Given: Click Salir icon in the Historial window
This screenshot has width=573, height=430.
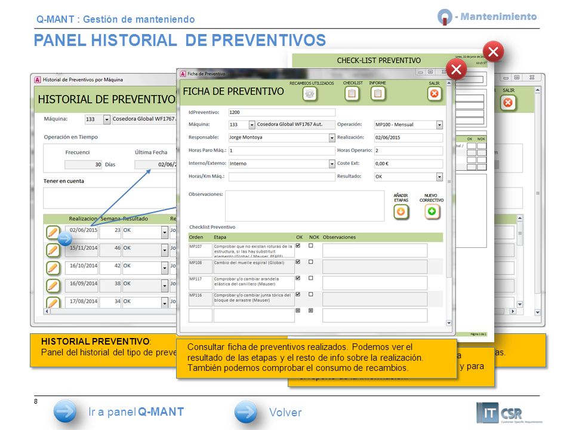Looking at the screenshot, I should pyautogui.click(x=508, y=102).
